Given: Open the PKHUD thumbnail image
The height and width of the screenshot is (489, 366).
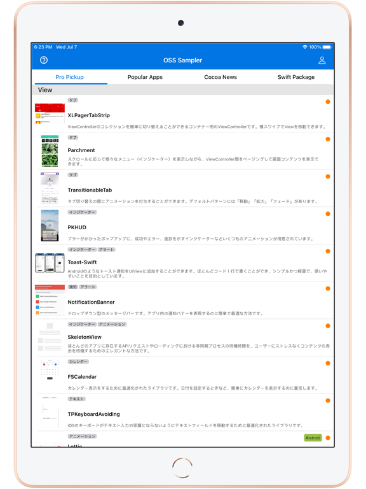Looking at the screenshot, I should point(50,225).
